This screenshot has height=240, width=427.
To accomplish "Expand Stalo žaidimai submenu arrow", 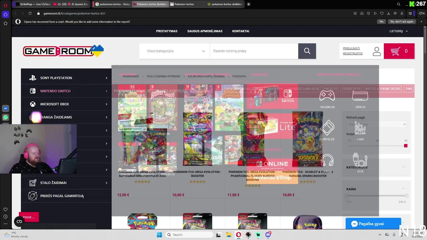I will [106, 183].
